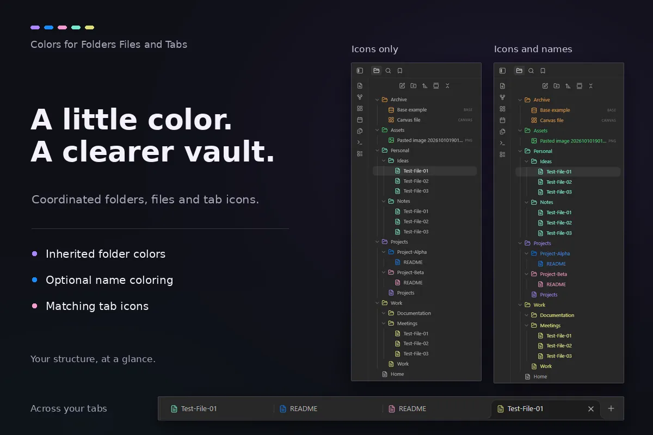
Task: Toggle left sidebar in Icons and names panel
Action: coord(502,71)
